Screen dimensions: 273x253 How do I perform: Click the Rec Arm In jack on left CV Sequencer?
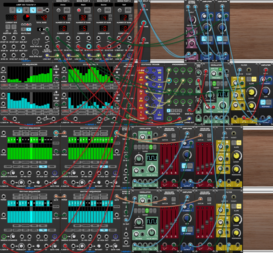[15, 119]
